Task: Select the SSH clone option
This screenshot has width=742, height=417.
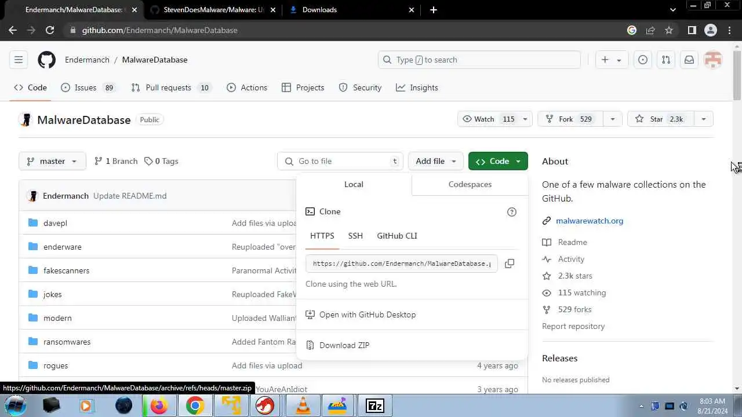Action: click(x=355, y=236)
